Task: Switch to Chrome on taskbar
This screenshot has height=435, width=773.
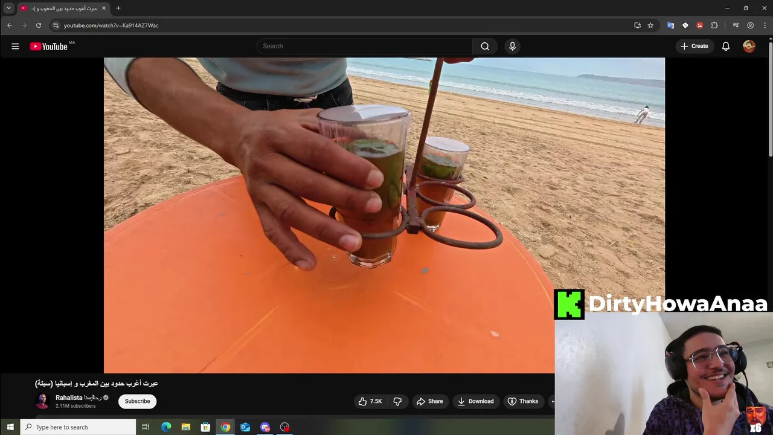Action: [225, 427]
